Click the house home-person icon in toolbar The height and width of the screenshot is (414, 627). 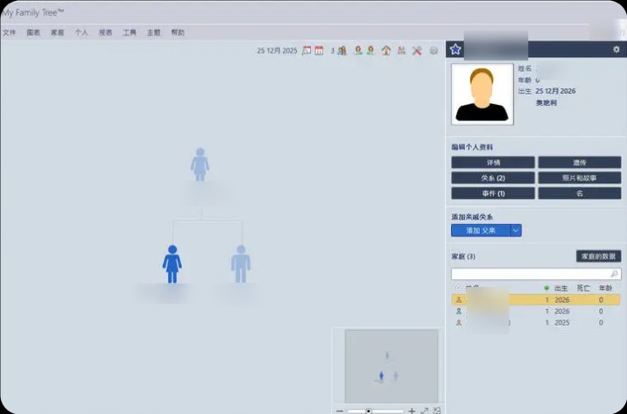pyautogui.click(x=386, y=51)
